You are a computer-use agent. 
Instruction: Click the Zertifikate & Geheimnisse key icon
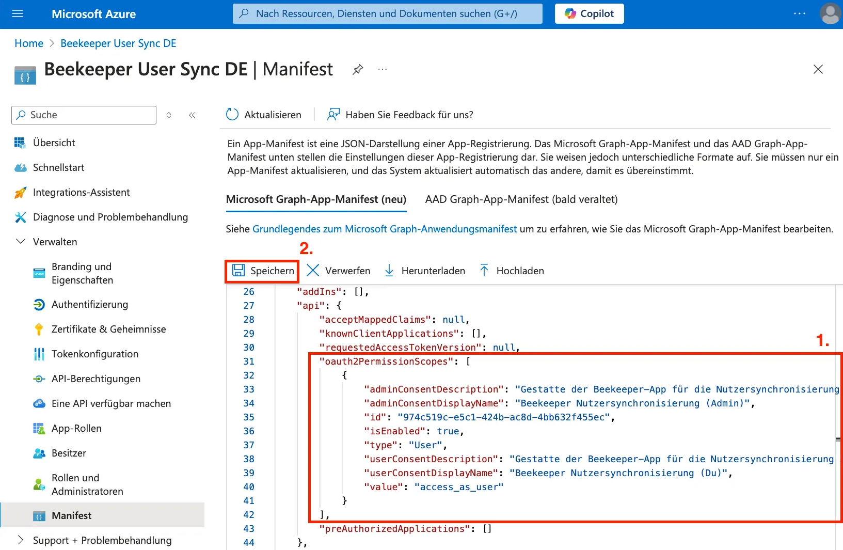(39, 329)
